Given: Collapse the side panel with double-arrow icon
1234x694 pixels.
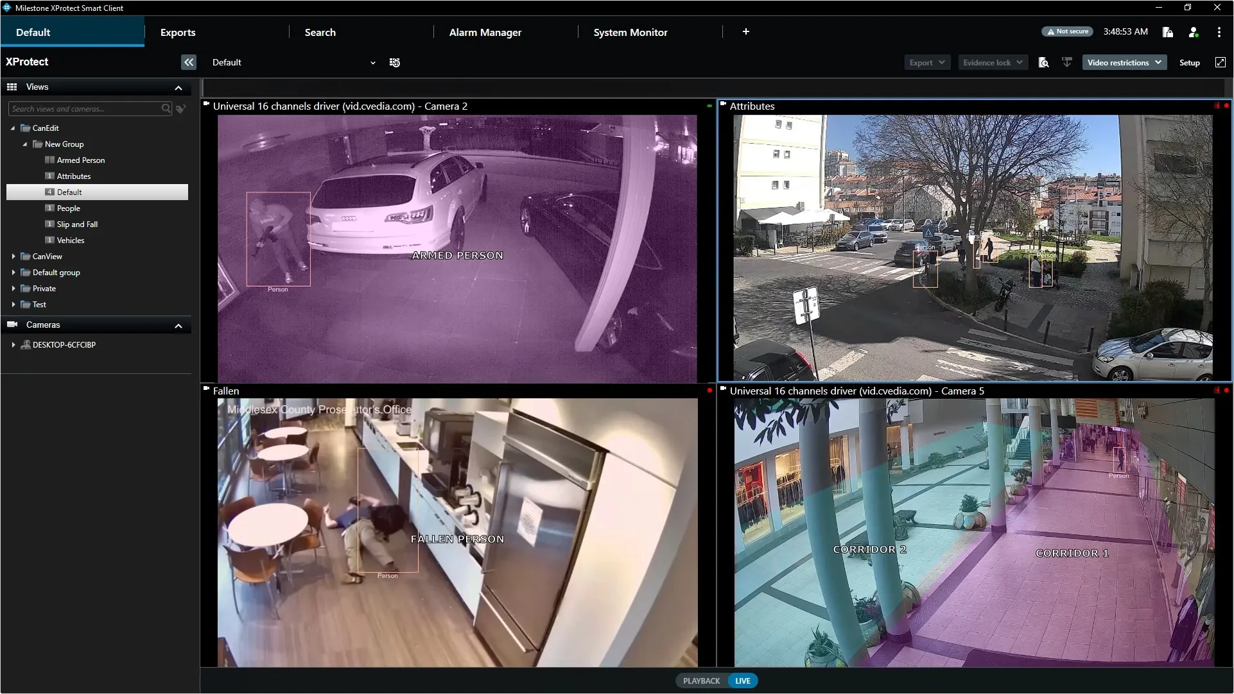Looking at the screenshot, I should tap(188, 62).
